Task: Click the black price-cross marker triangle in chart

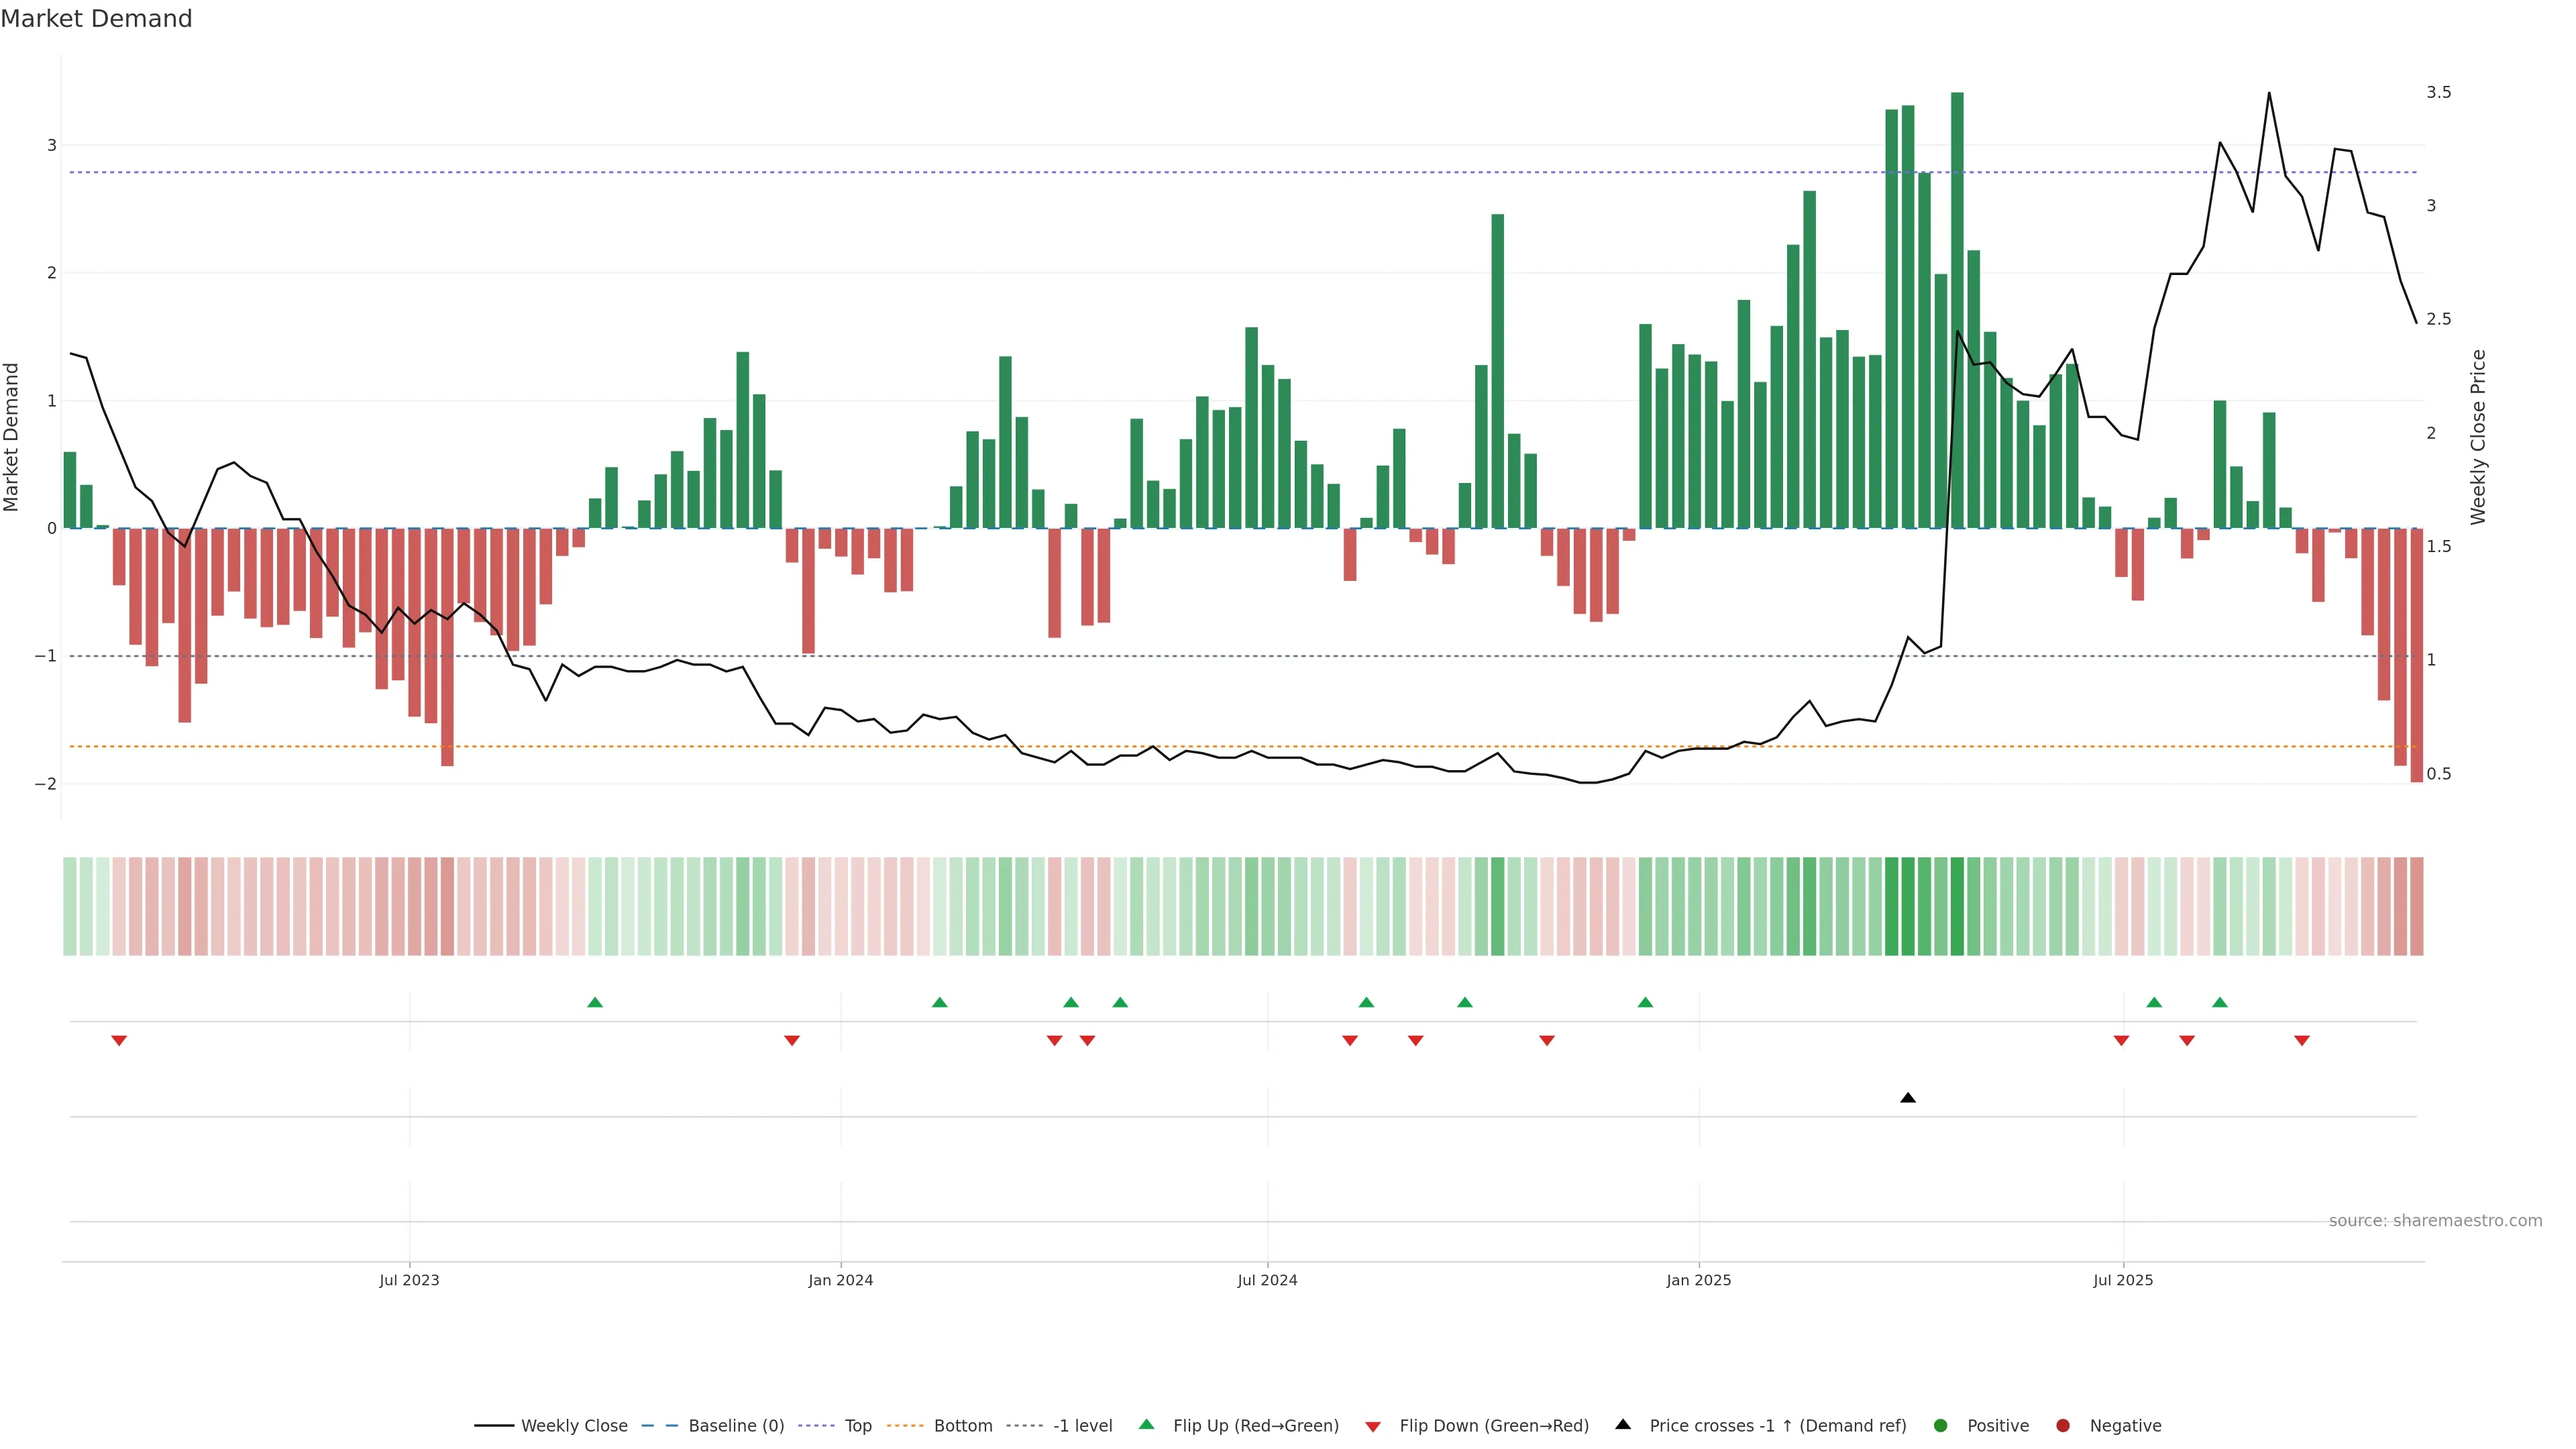Action: tap(1908, 1098)
